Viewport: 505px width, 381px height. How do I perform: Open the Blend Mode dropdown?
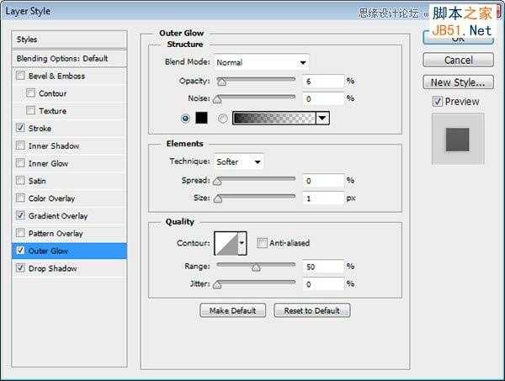point(261,62)
